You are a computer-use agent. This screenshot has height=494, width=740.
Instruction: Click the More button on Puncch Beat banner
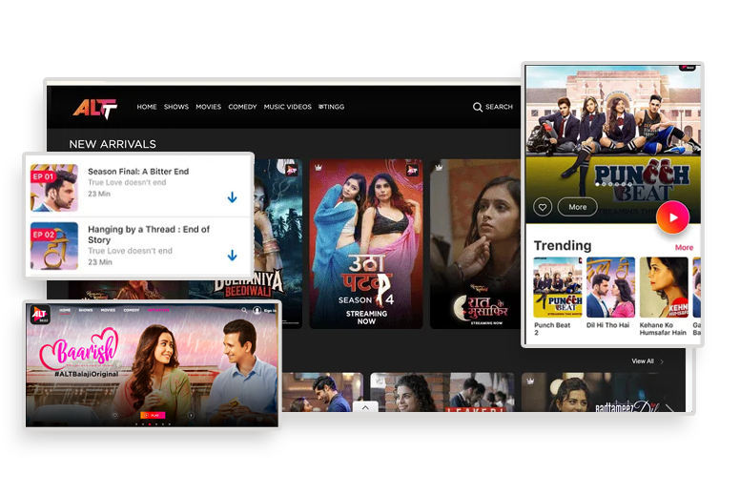(x=578, y=207)
